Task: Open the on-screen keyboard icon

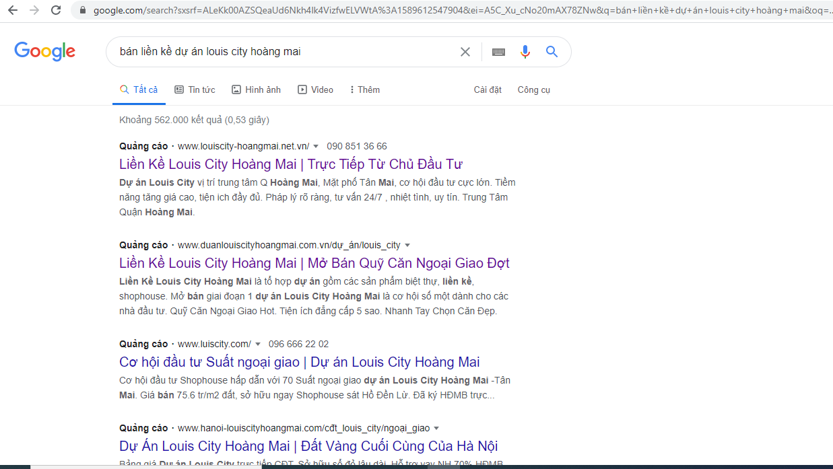Action: (x=498, y=52)
